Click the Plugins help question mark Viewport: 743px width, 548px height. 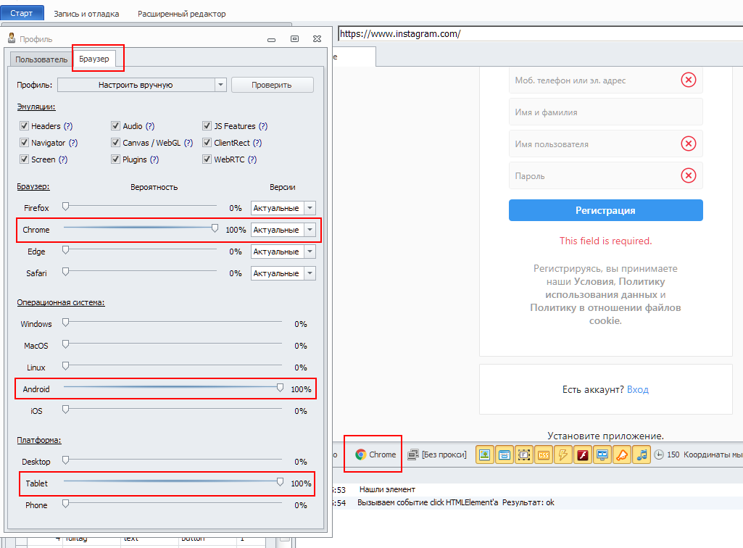pos(154,159)
